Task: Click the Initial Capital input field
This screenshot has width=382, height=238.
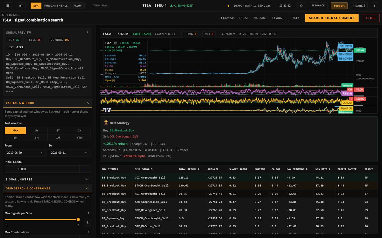Action: click(48, 169)
